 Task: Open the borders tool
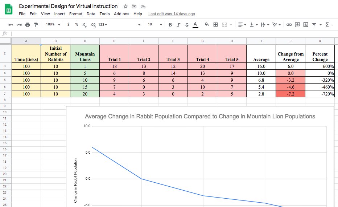click(x=215, y=25)
